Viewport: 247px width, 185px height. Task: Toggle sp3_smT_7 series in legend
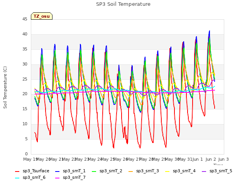coord(70,178)
